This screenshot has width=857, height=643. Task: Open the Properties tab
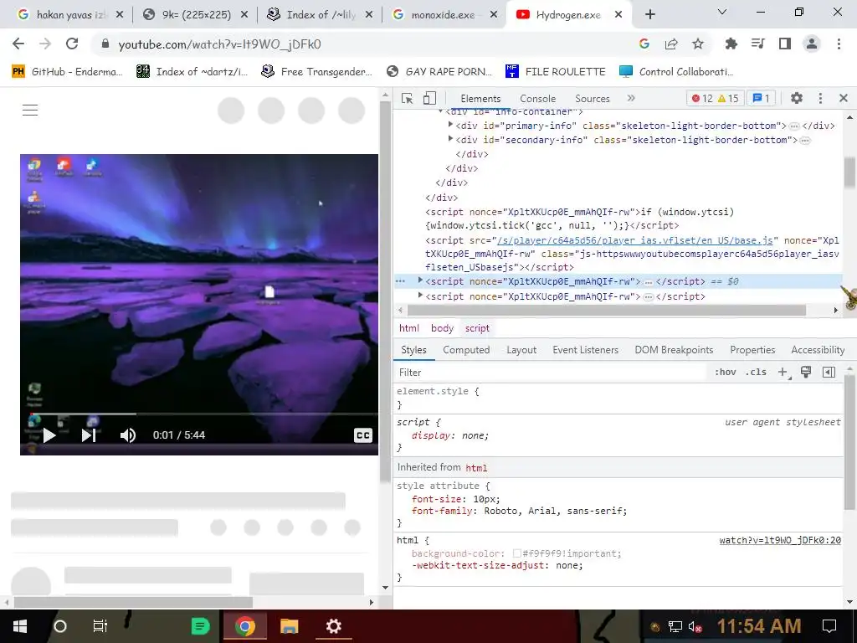pos(752,350)
